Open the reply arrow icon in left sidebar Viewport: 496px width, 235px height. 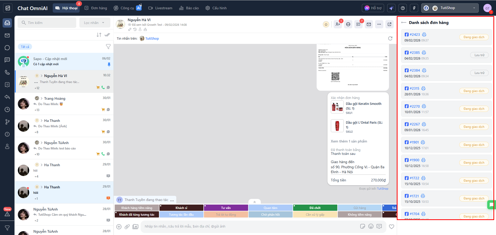(x=7, y=97)
